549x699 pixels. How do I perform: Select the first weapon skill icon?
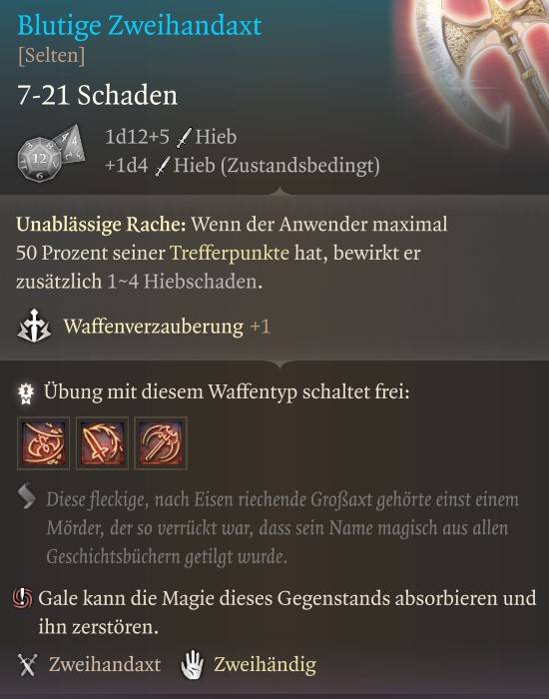pyautogui.click(x=43, y=443)
